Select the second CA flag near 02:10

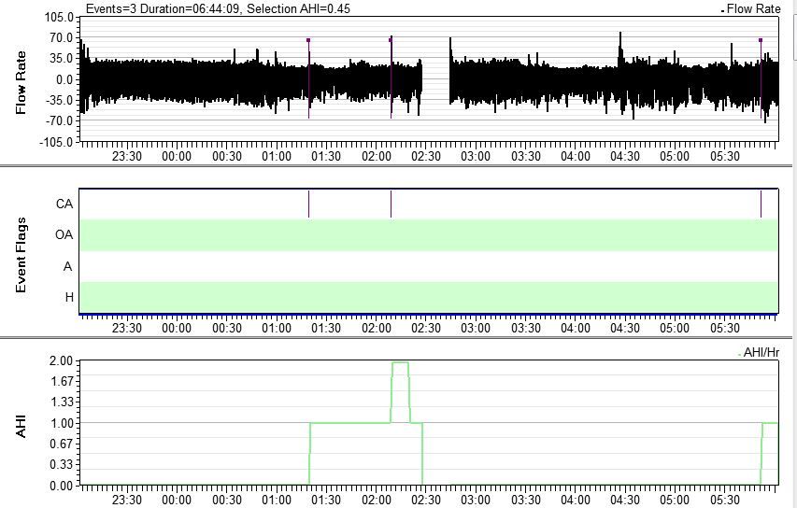coord(391,204)
